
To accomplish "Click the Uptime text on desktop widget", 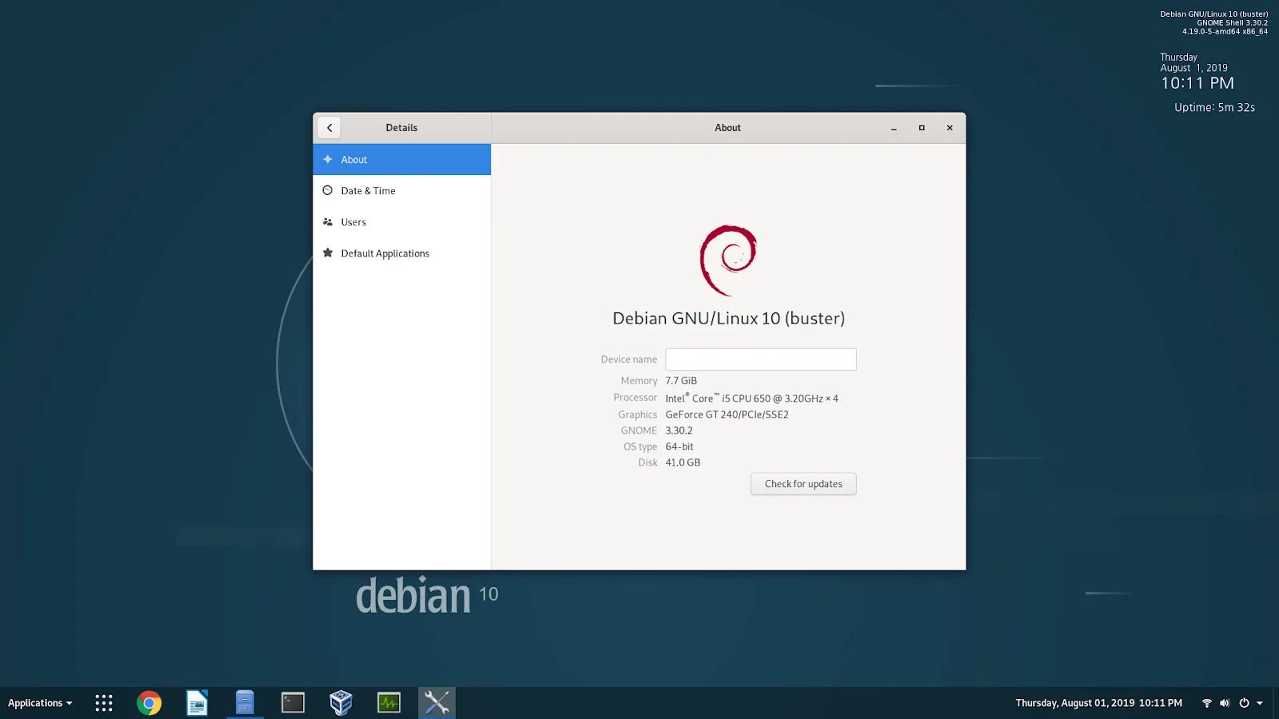I will [x=1214, y=107].
